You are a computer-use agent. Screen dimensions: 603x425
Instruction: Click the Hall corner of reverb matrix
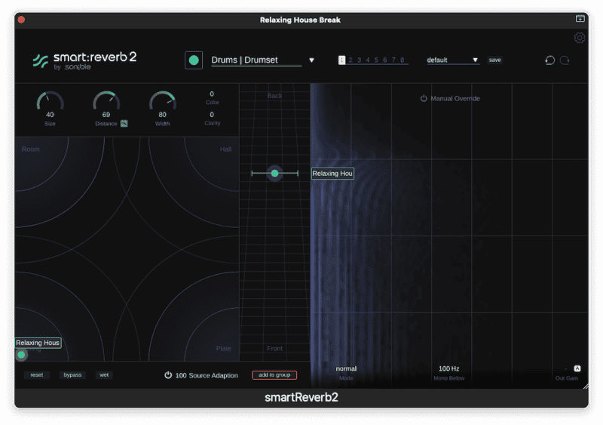[x=225, y=149]
